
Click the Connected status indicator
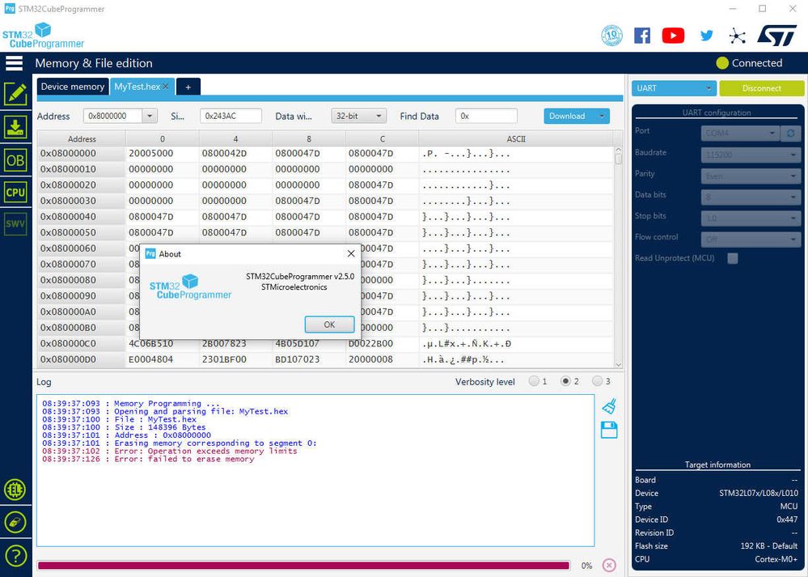[749, 63]
